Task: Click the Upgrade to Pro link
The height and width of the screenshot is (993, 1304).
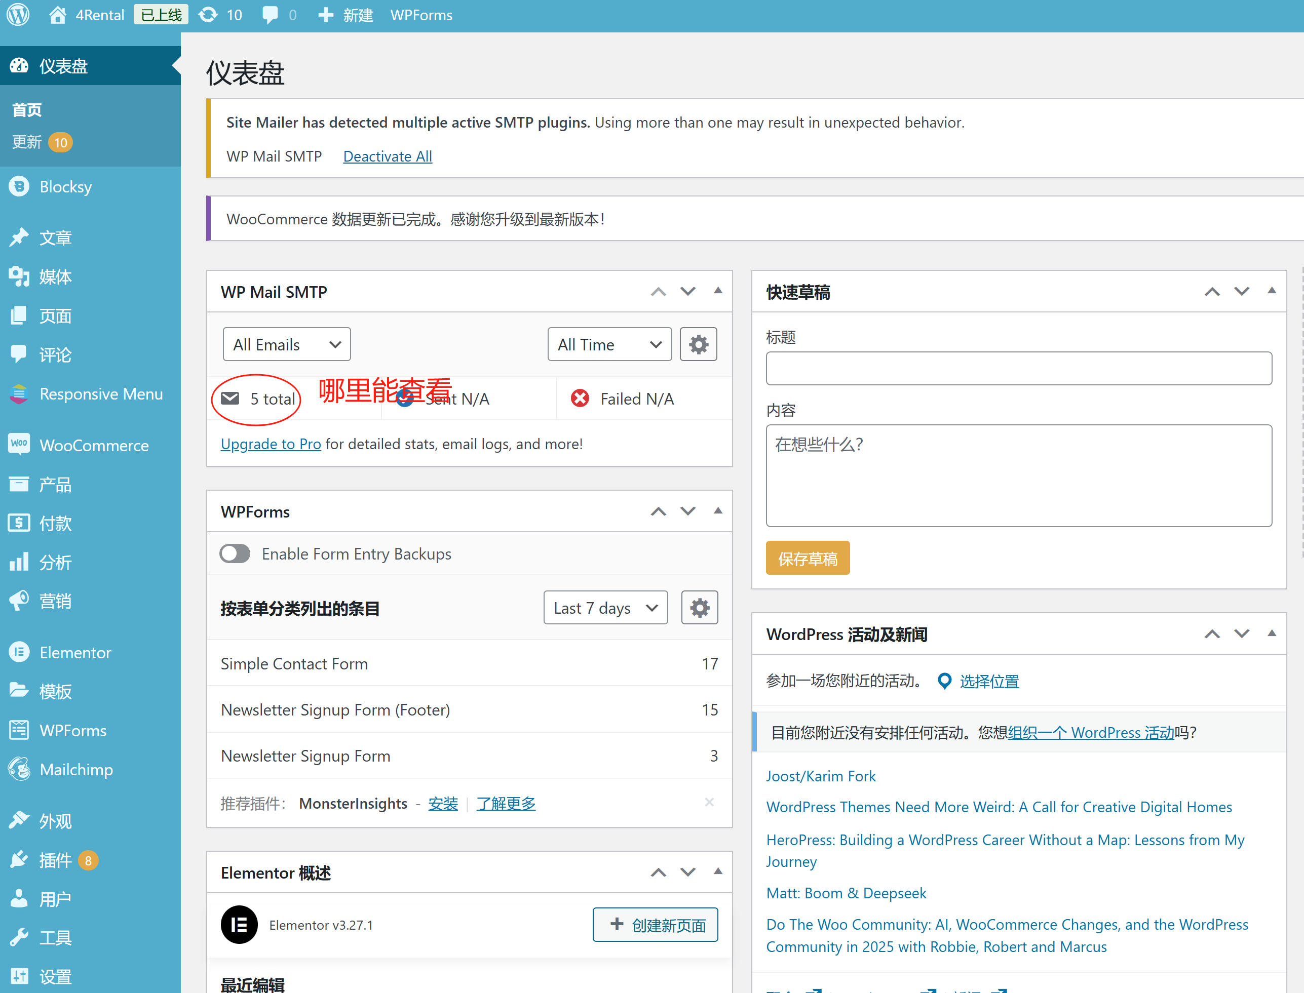Action: (x=271, y=444)
